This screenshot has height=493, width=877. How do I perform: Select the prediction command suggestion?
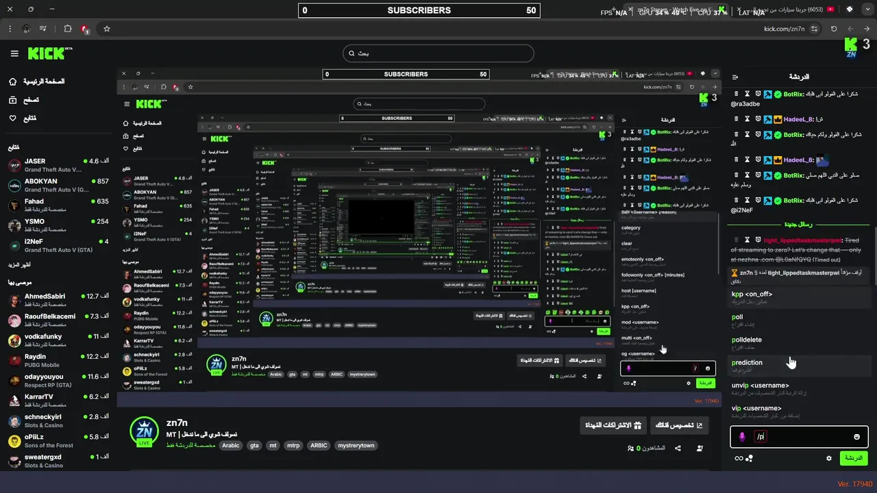click(800, 366)
